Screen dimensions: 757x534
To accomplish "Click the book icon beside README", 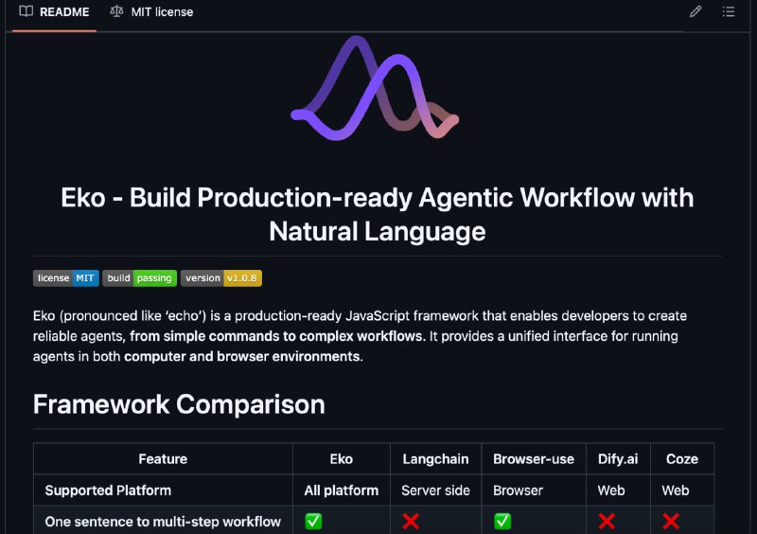I will tap(26, 11).
